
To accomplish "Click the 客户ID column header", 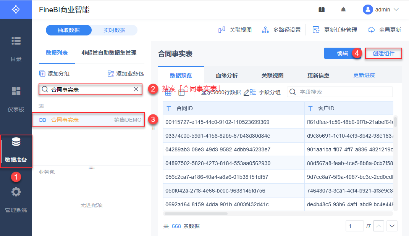I will coord(349,108).
